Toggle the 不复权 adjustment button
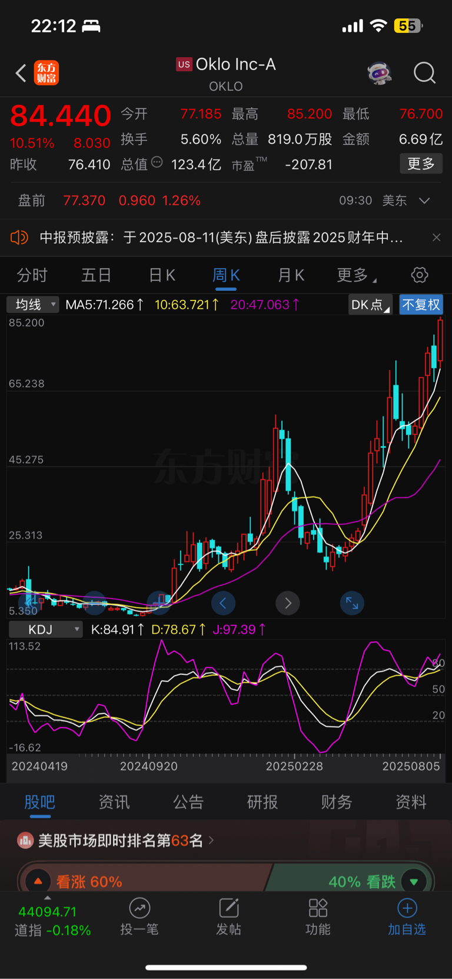 (x=421, y=305)
